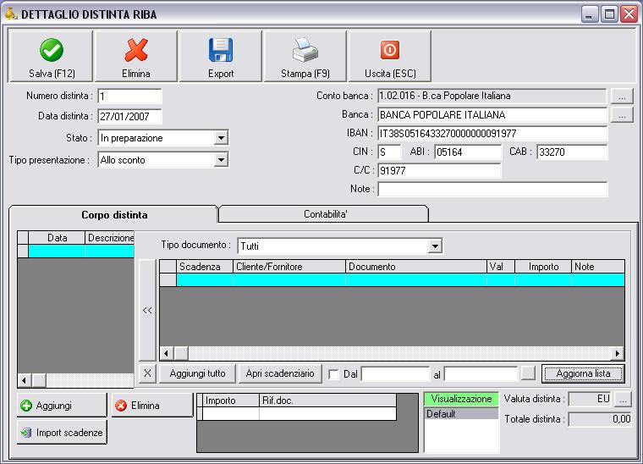643x464 pixels.
Task: Click the Data distinta field
Action: tap(129, 117)
